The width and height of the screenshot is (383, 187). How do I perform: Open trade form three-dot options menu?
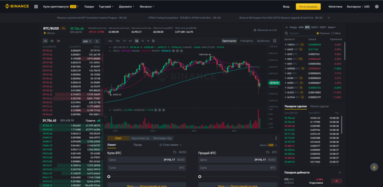point(276,138)
